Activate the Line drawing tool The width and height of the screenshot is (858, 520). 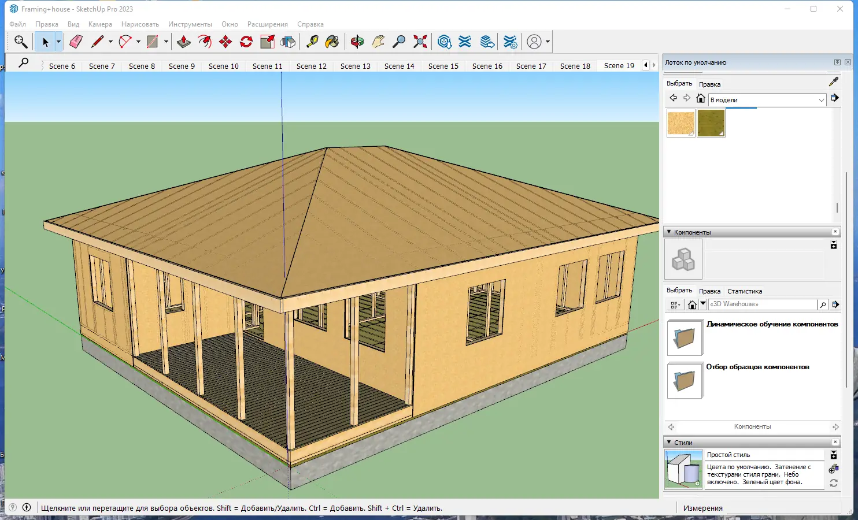pos(97,42)
